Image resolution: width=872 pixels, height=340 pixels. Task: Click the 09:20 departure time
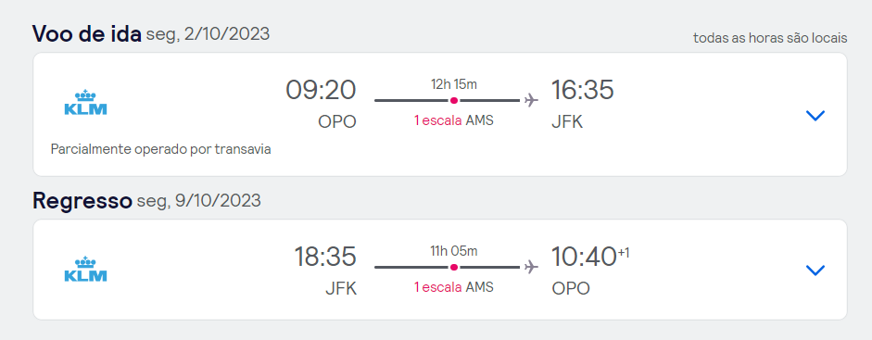point(321,90)
